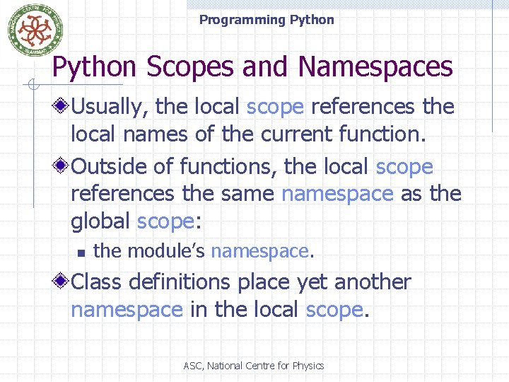This screenshot has height=382, width=509.
Task: Click highlighted 'scope' after the word 'global'
Action: pyautogui.click(x=165, y=222)
